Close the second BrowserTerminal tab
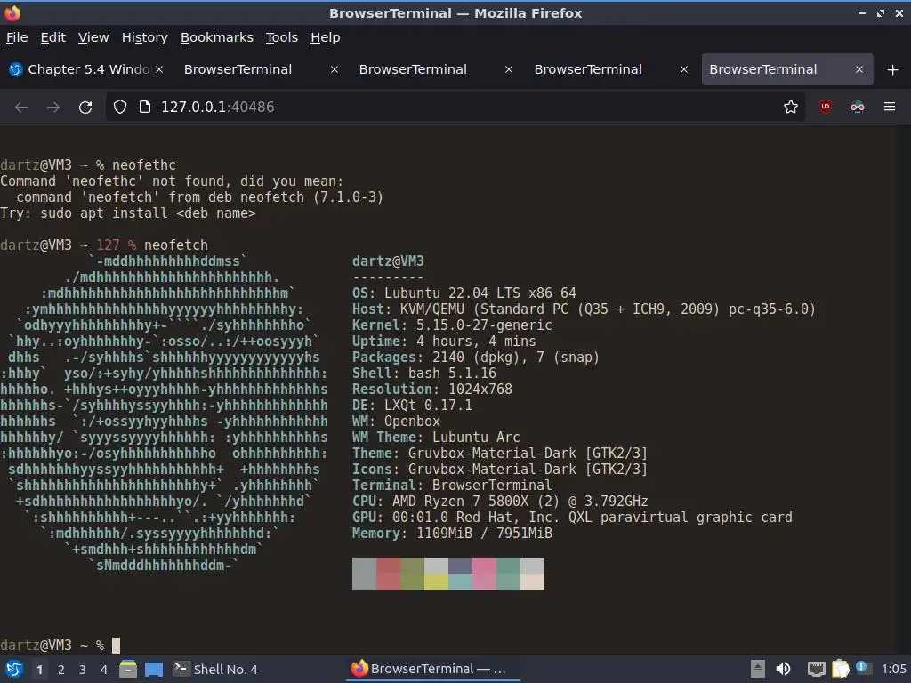911x683 pixels. [508, 69]
